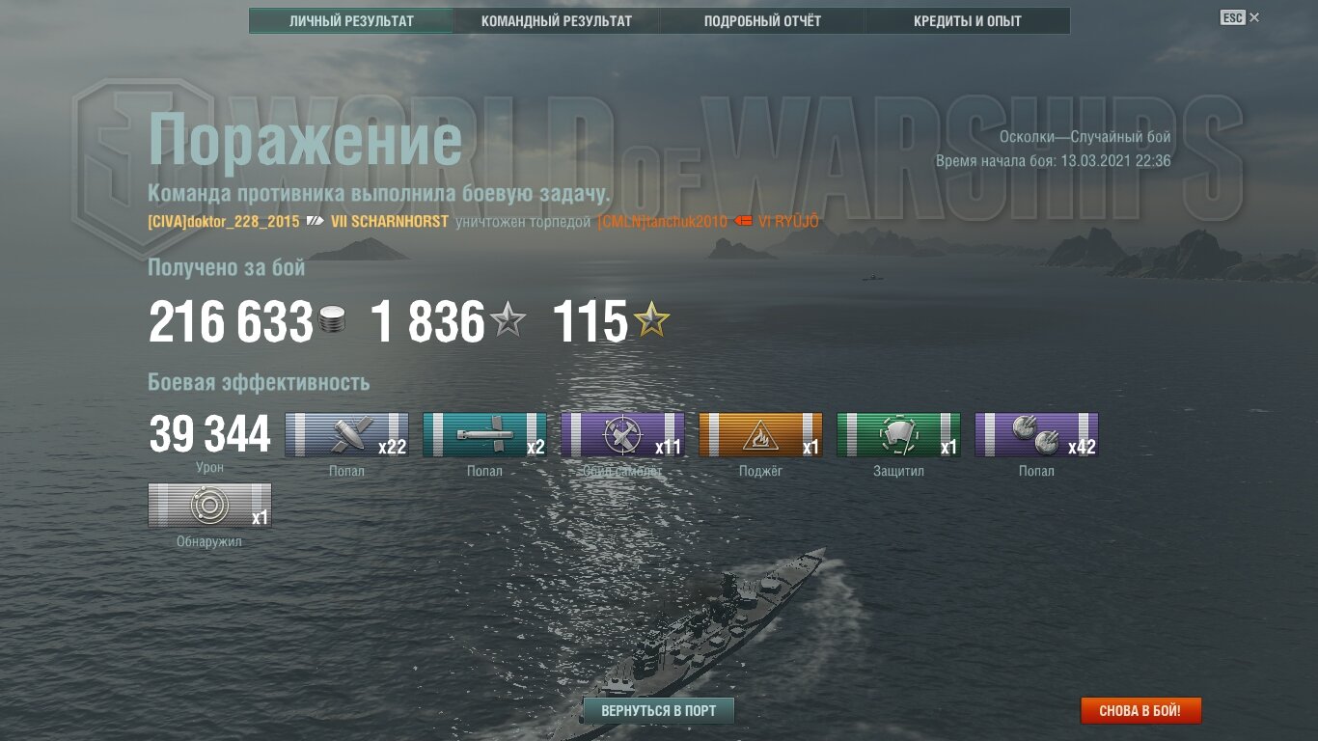Click the Вернуться в порт button
The height and width of the screenshot is (741, 1318).
pyautogui.click(x=659, y=711)
